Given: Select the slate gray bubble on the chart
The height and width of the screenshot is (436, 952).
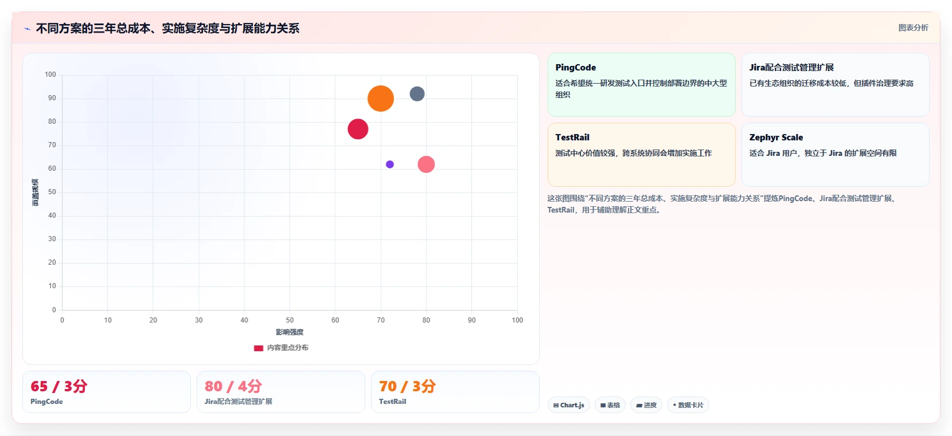Looking at the screenshot, I should click(417, 94).
